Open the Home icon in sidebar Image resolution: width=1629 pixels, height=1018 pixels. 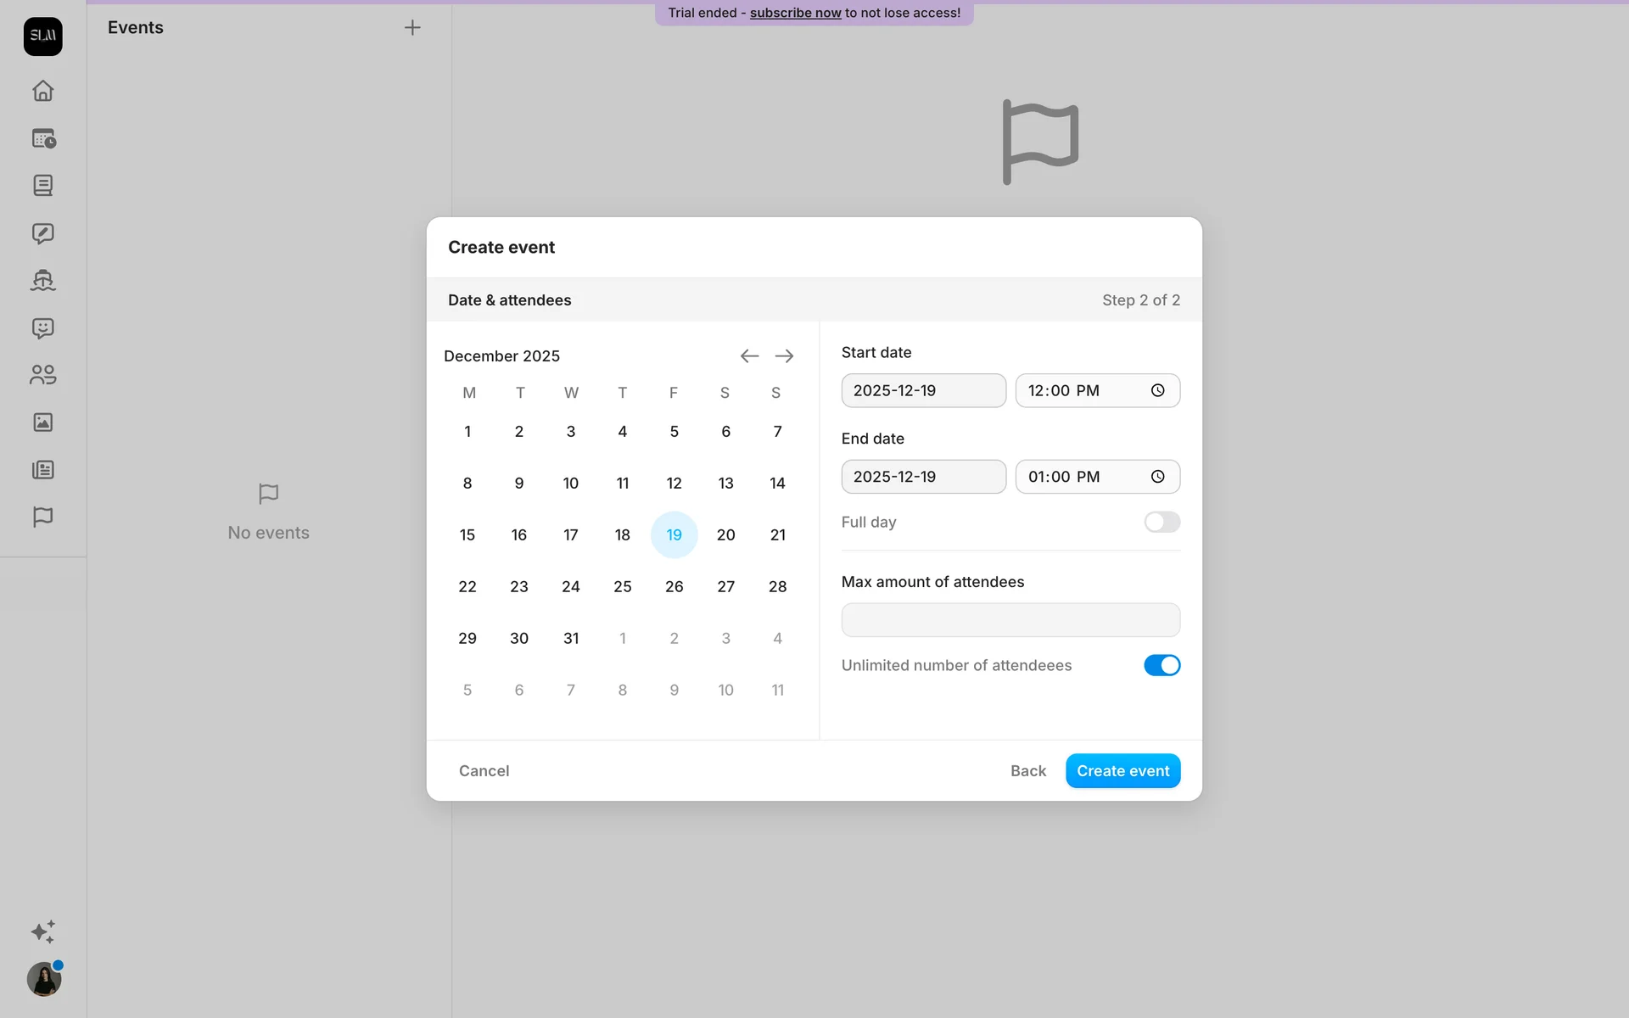(42, 91)
